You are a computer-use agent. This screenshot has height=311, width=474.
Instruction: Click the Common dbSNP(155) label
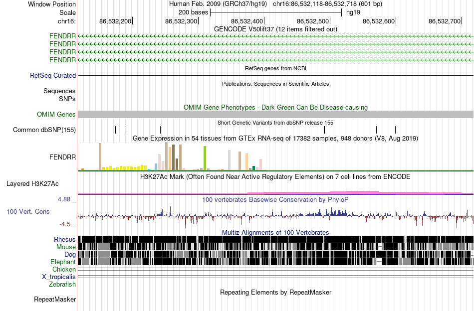pos(44,130)
